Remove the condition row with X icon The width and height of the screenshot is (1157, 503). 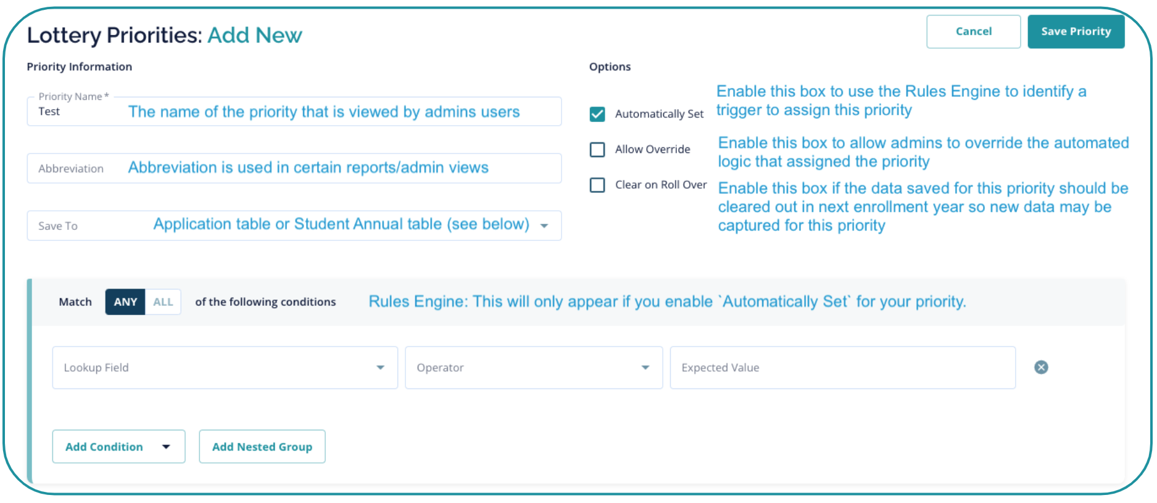click(x=1041, y=367)
